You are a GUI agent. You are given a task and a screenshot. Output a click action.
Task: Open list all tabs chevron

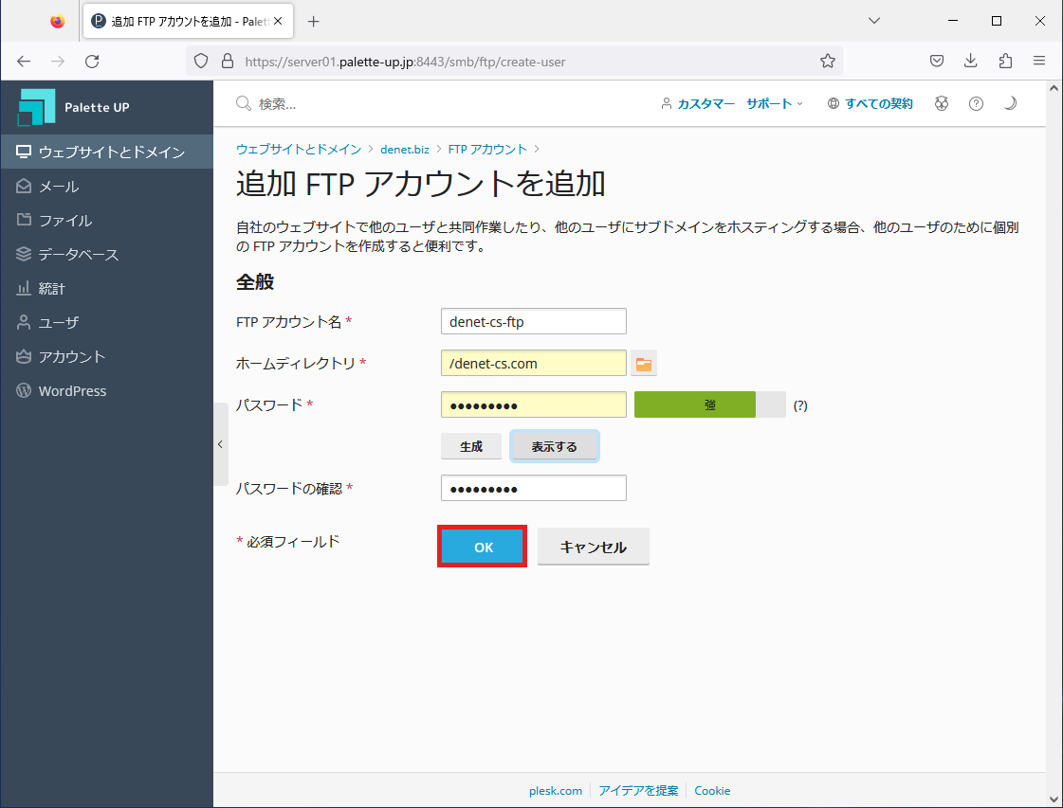pyautogui.click(x=874, y=21)
